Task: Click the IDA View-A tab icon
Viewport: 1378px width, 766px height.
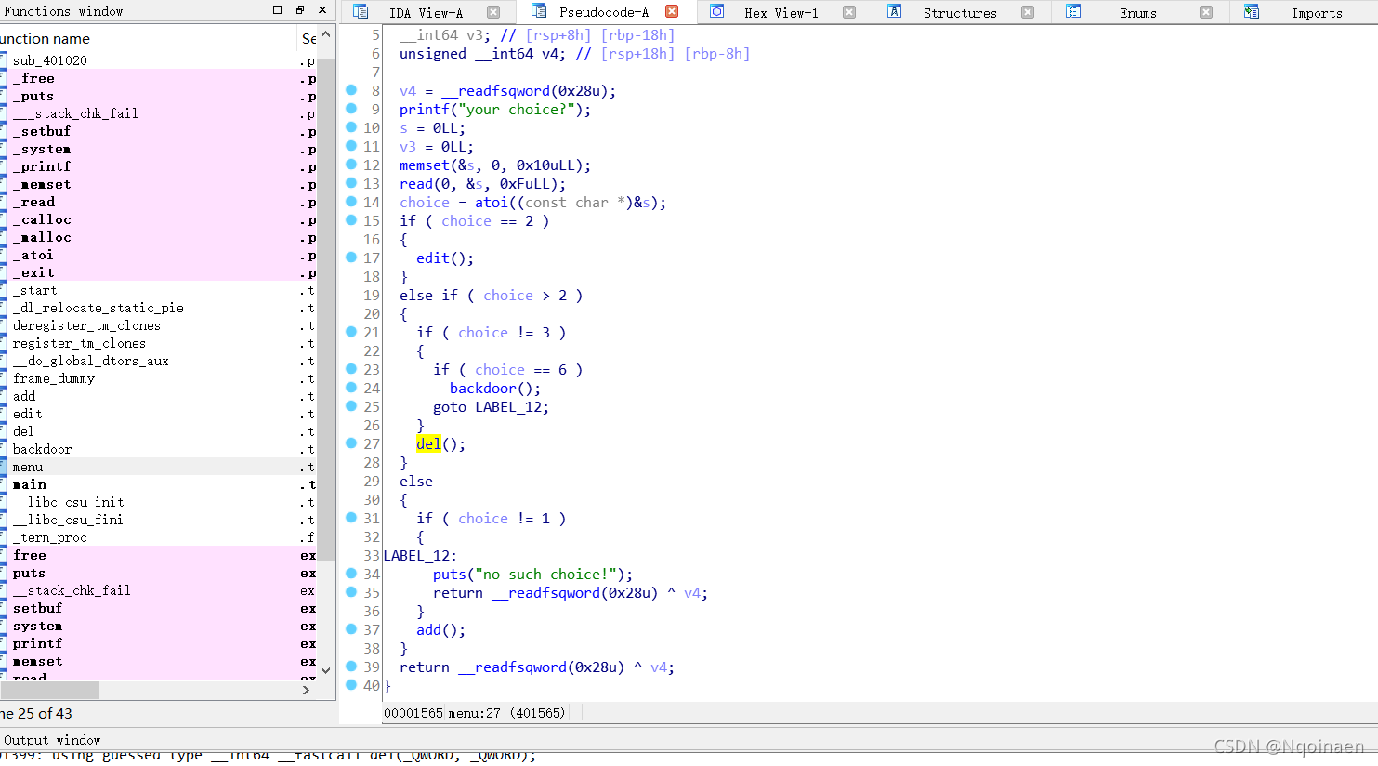Action: [361, 12]
